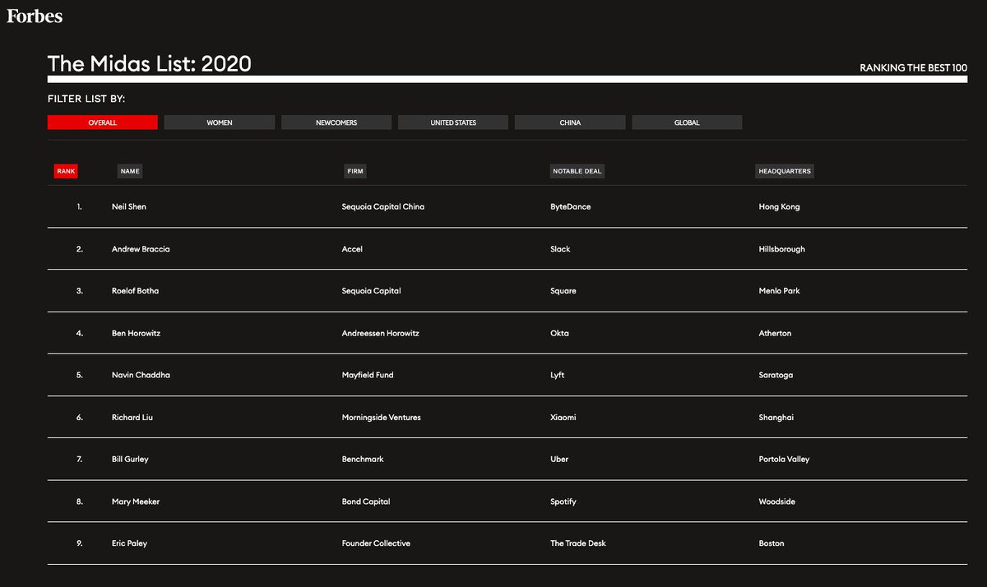The image size is (987, 587).
Task: Click the Morningside Ventures firm cell
Action: pos(381,417)
